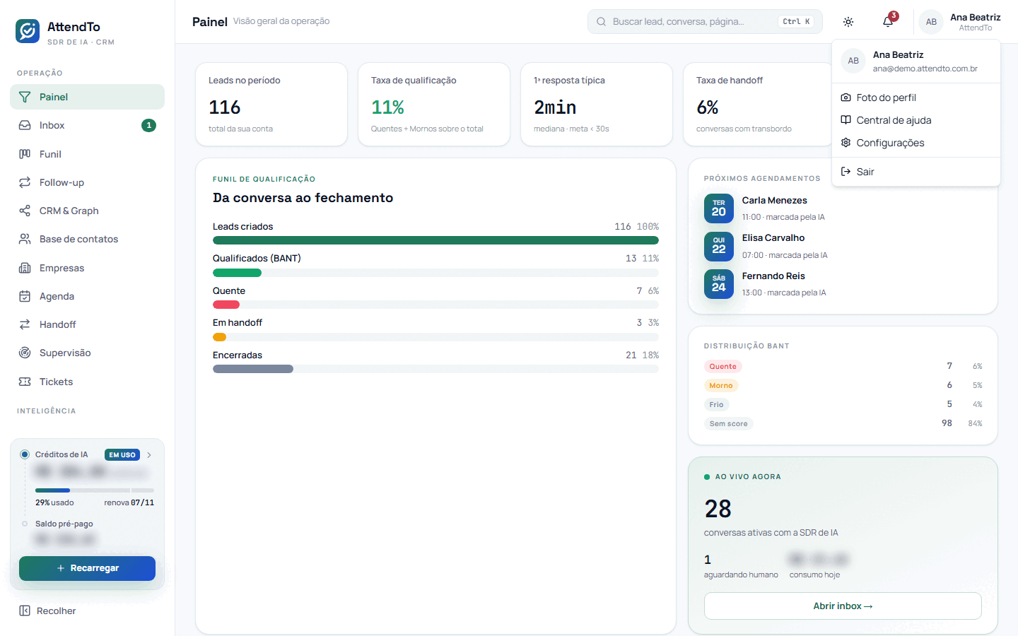Click the Morno BANT tag
This screenshot has height=636, width=1018.
click(721, 385)
